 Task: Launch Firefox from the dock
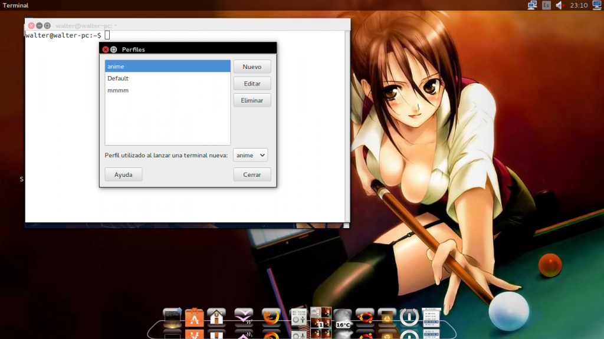(x=271, y=317)
